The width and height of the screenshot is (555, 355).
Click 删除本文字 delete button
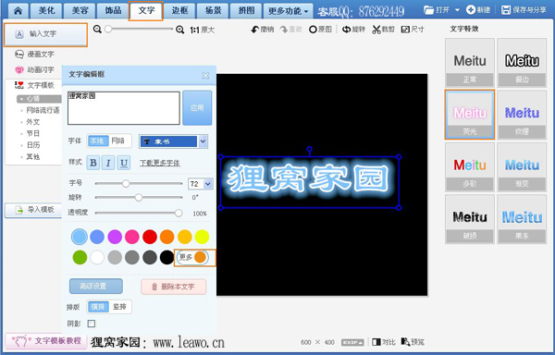click(x=174, y=287)
